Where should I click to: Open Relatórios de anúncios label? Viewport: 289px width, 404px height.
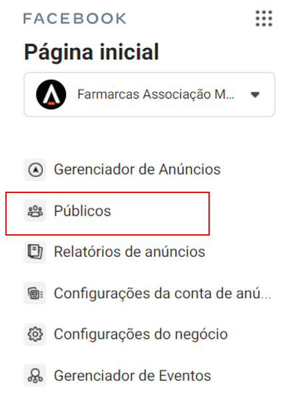[x=129, y=252]
